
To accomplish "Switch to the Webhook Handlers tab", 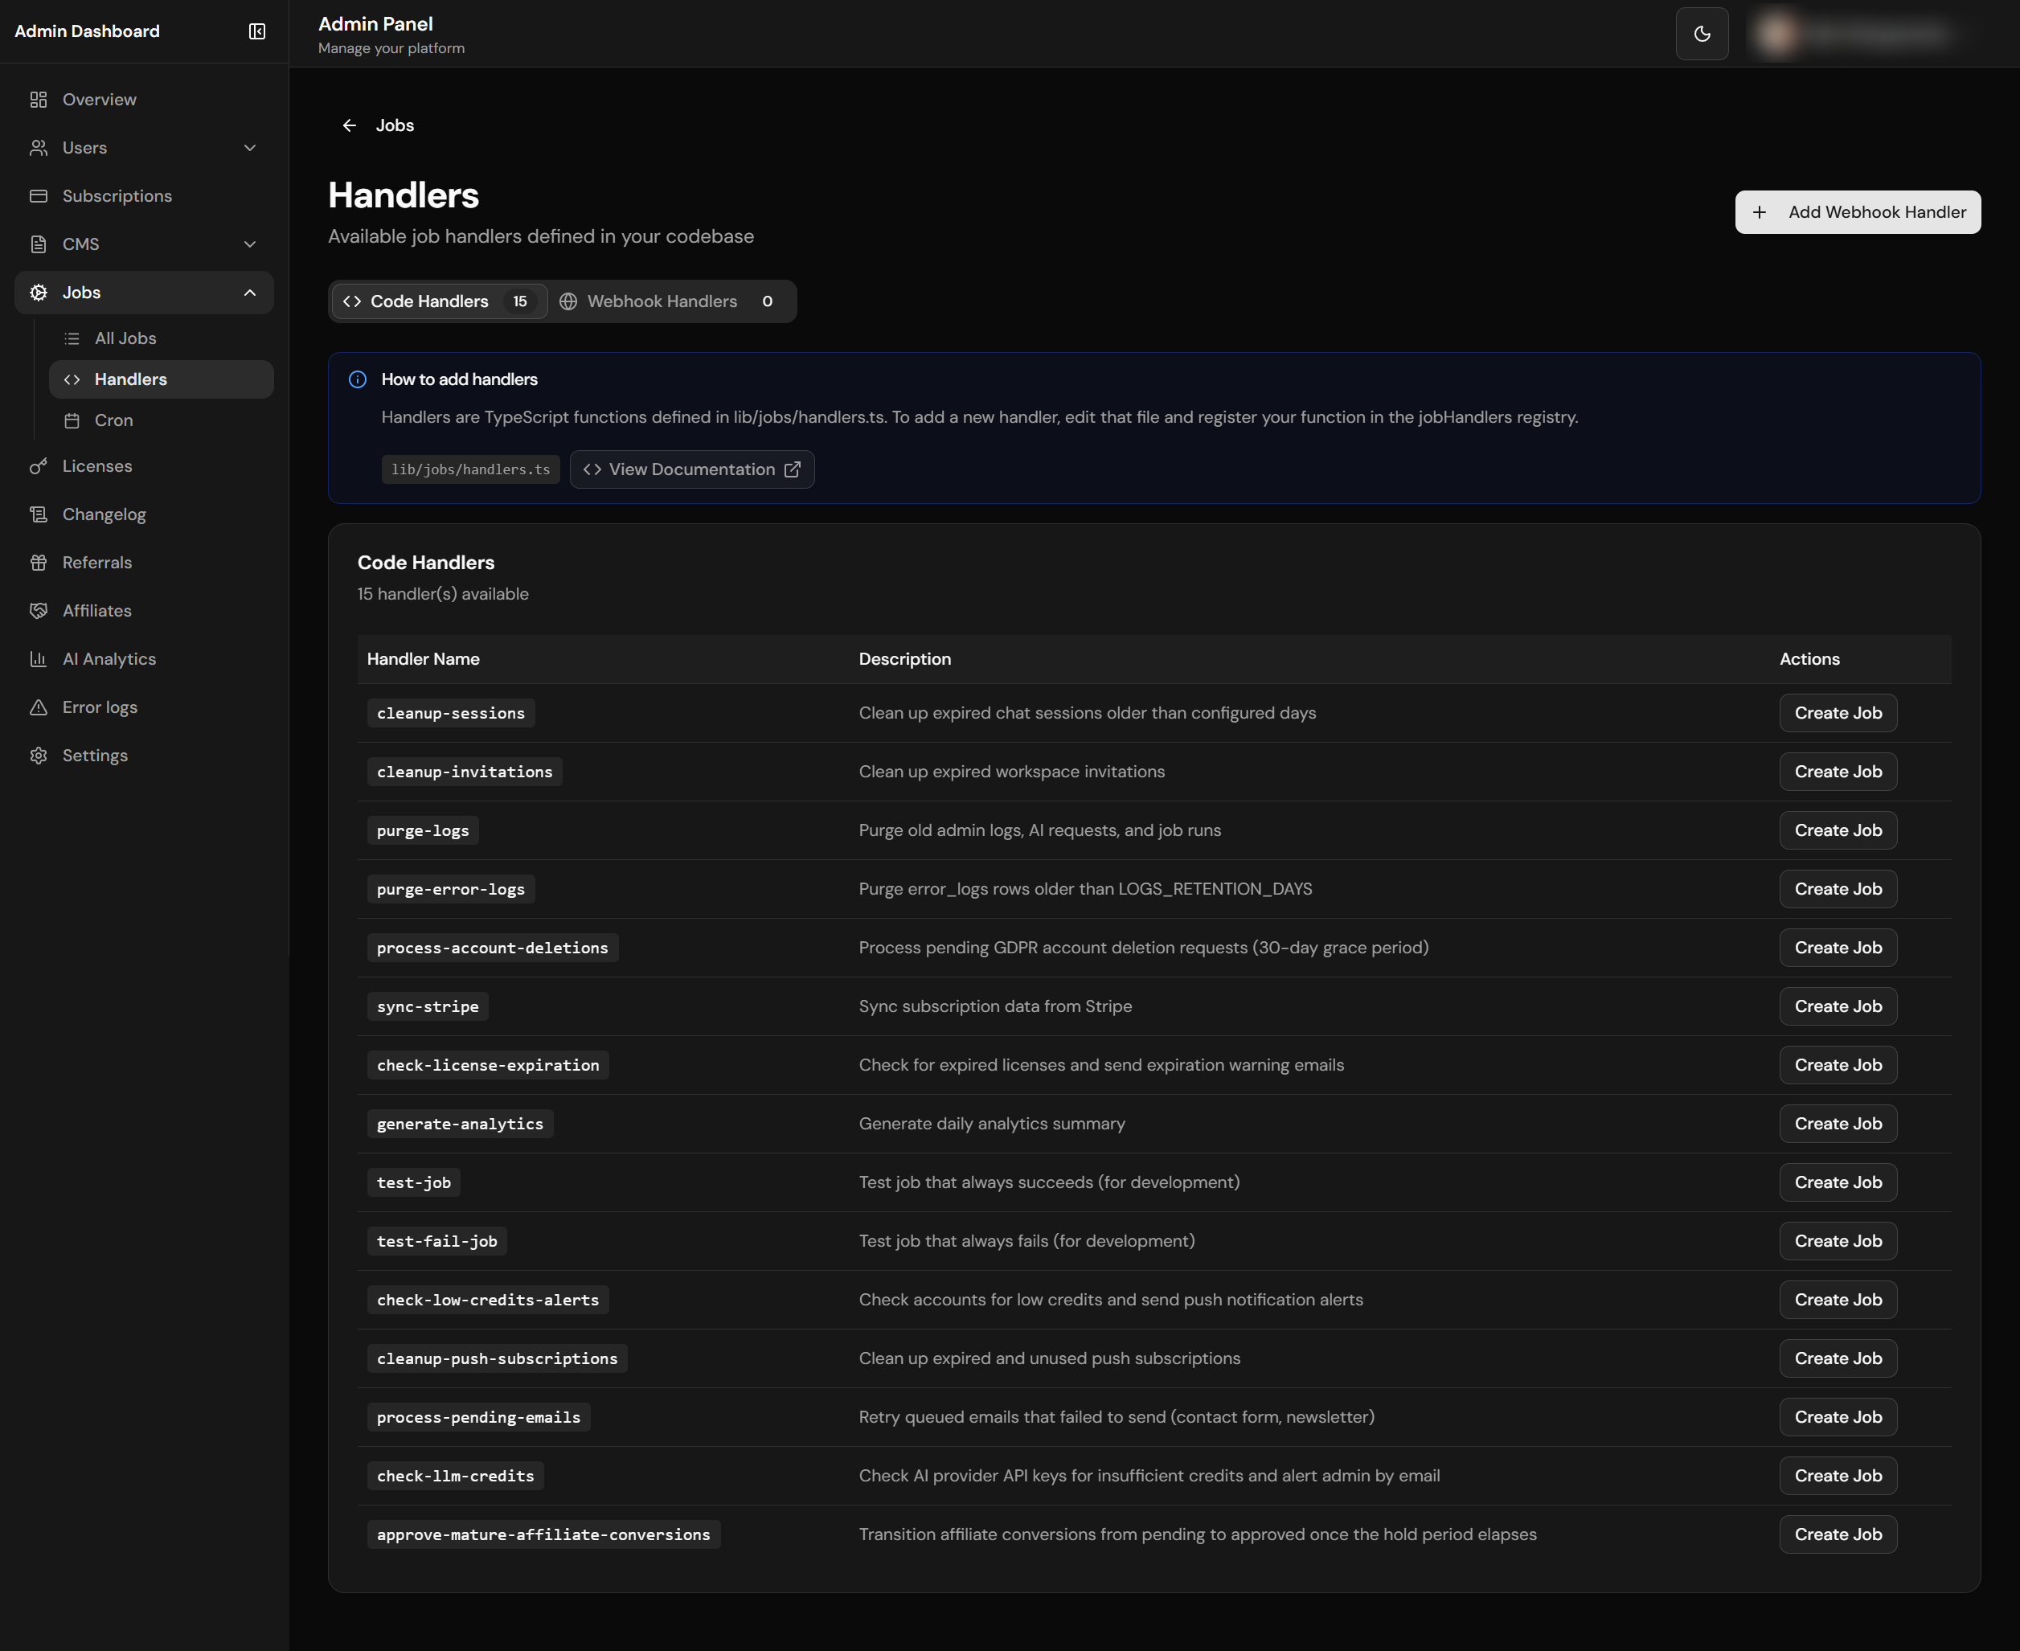I will [670, 301].
